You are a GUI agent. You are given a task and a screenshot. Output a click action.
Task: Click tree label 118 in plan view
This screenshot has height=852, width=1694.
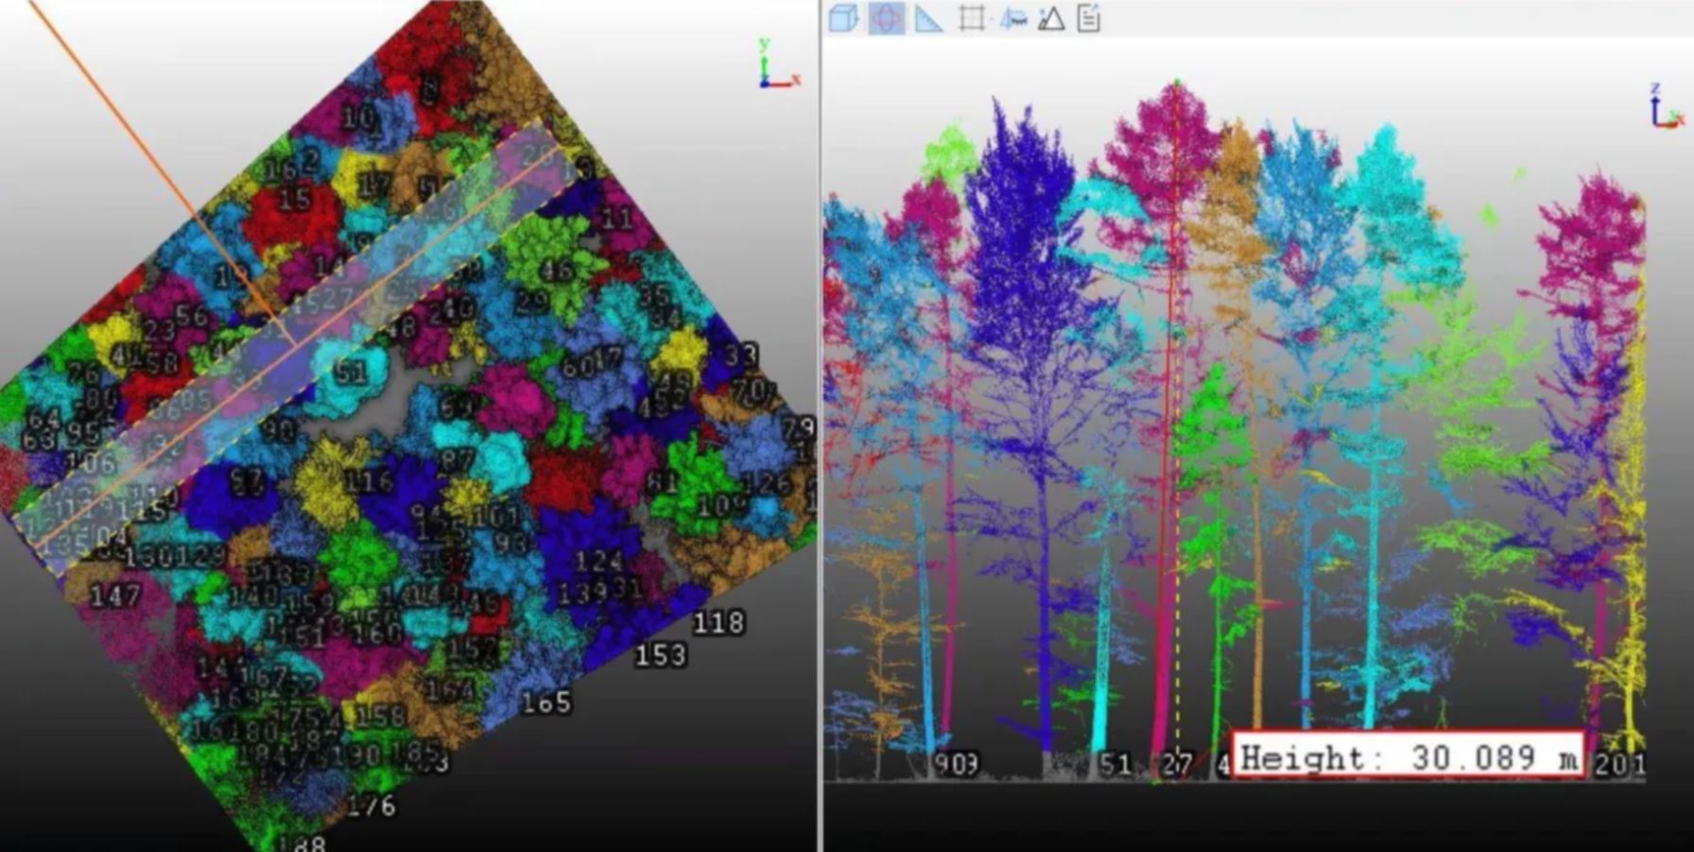[718, 622]
